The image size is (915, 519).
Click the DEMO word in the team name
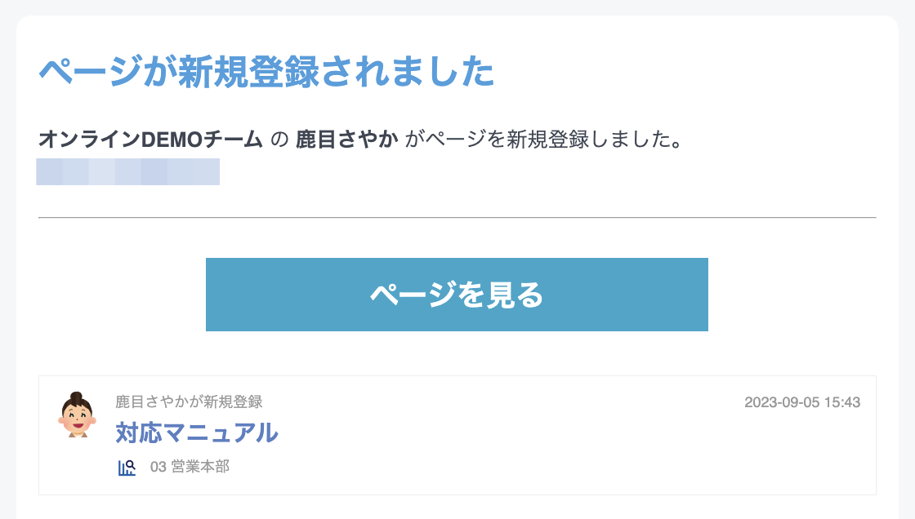coord(172,140)
